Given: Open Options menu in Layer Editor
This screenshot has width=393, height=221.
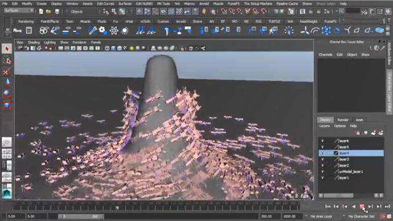Looking at the screenshot, I should [339, 126].
